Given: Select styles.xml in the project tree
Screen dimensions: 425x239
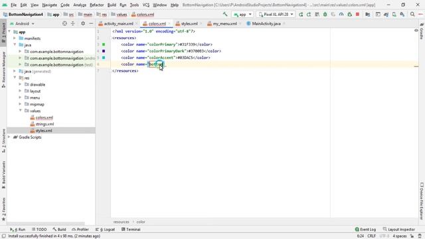Looking at the screenshot, I should coord(44,131).
